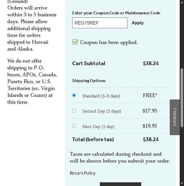Click the "Coupon has been applied." message
Screen dimensions: 184x186
(x=109, y=42)
